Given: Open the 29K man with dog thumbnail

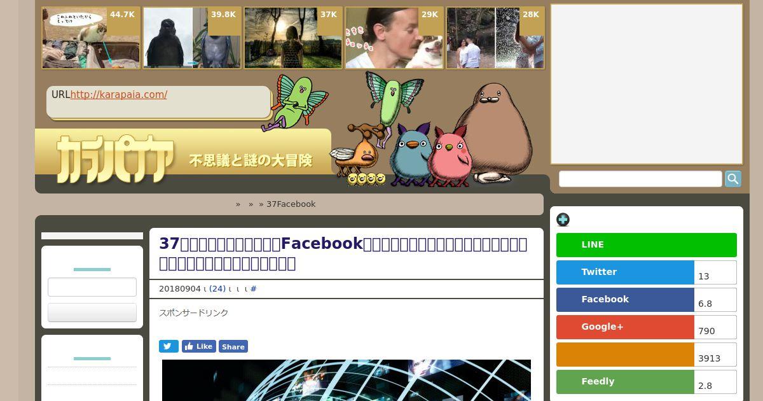Looking at the screenshot, I should pos(394,38).
